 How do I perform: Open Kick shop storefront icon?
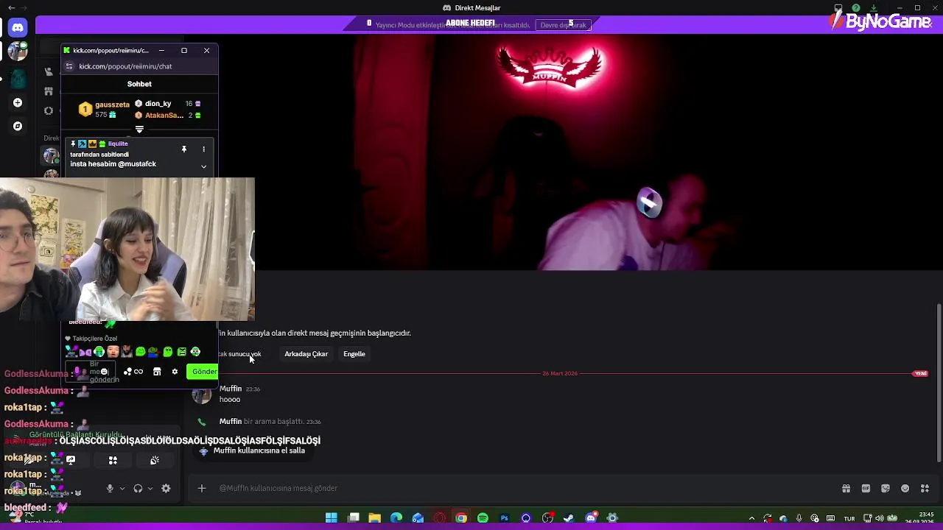[x=157, y=372]
